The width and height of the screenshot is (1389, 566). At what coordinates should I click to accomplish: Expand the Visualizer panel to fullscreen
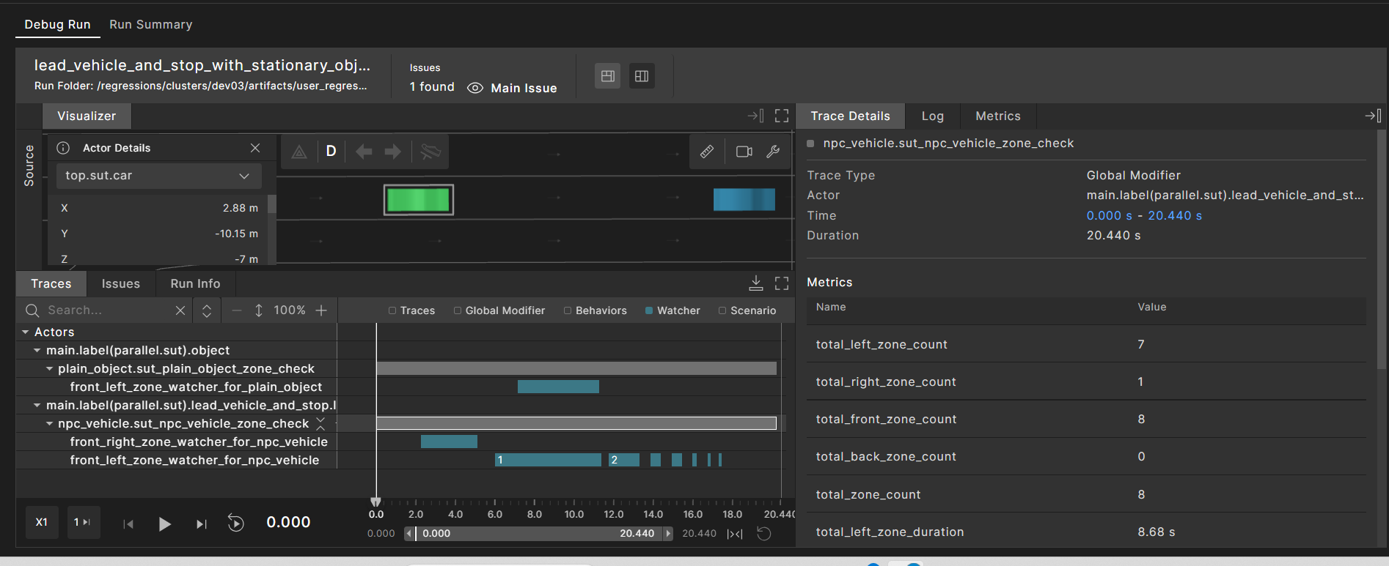click(x=782, y=116)
